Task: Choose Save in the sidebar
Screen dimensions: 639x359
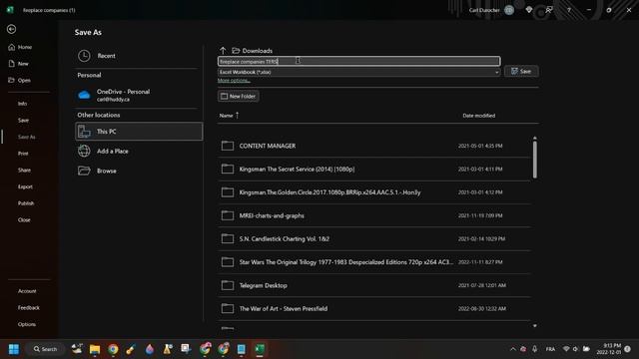Action: pos(23,121)
